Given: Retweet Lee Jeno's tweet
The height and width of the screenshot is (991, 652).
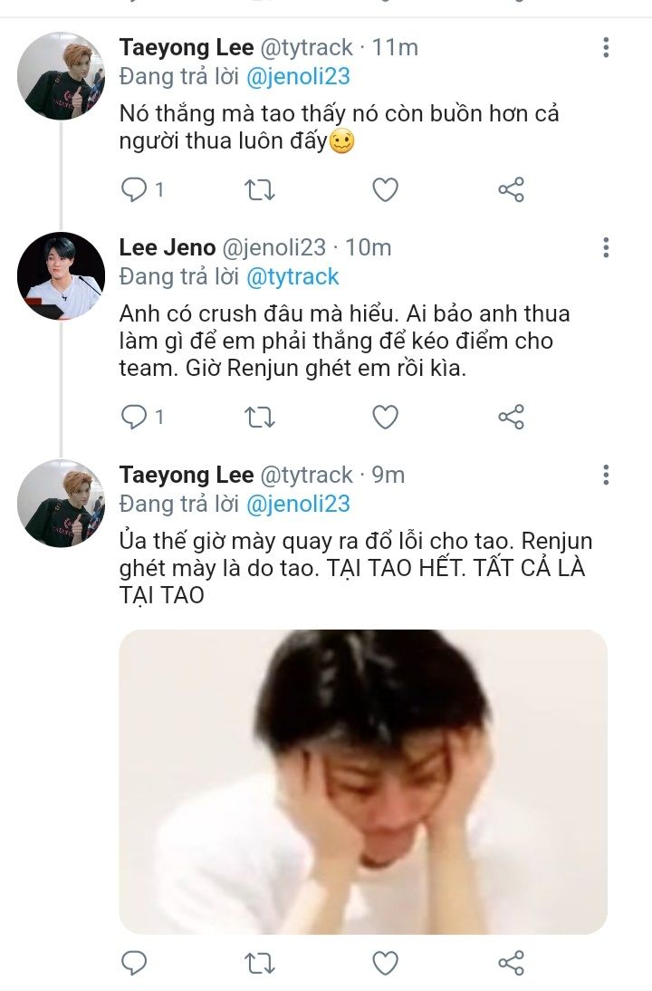Looking at the screenshot, I should (260, 417).
